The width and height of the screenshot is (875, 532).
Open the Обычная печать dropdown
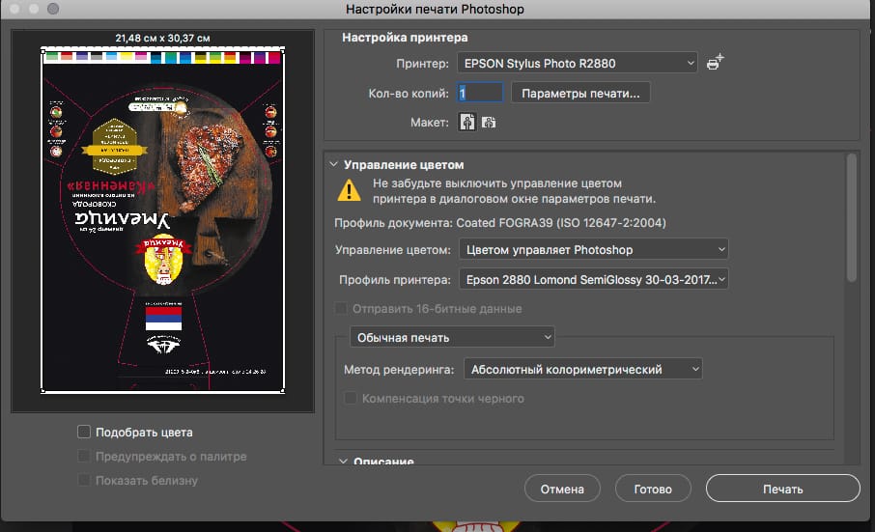pos(451,337)
